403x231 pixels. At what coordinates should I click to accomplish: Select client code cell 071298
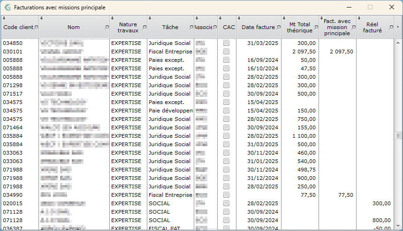13,85
